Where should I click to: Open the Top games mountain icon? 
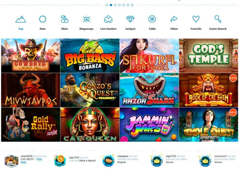coord(21,19)
